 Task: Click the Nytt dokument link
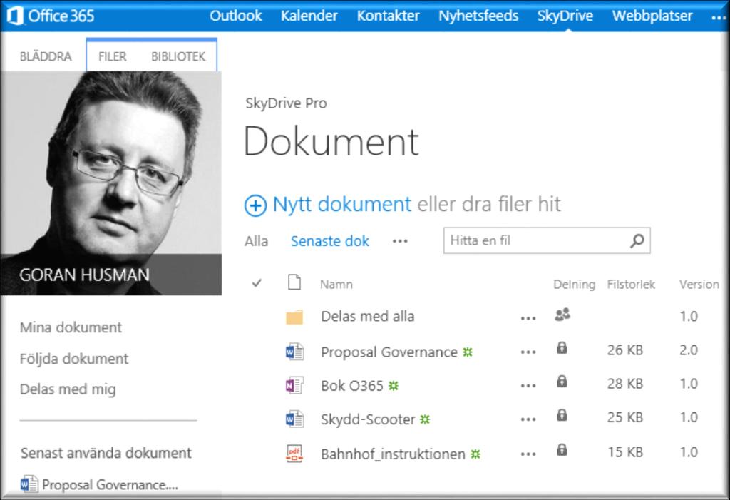(341, 204)
